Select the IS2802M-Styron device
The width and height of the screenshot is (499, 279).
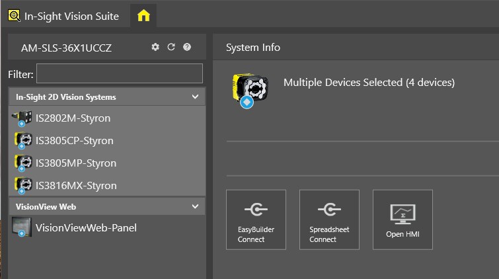point(107,118)
